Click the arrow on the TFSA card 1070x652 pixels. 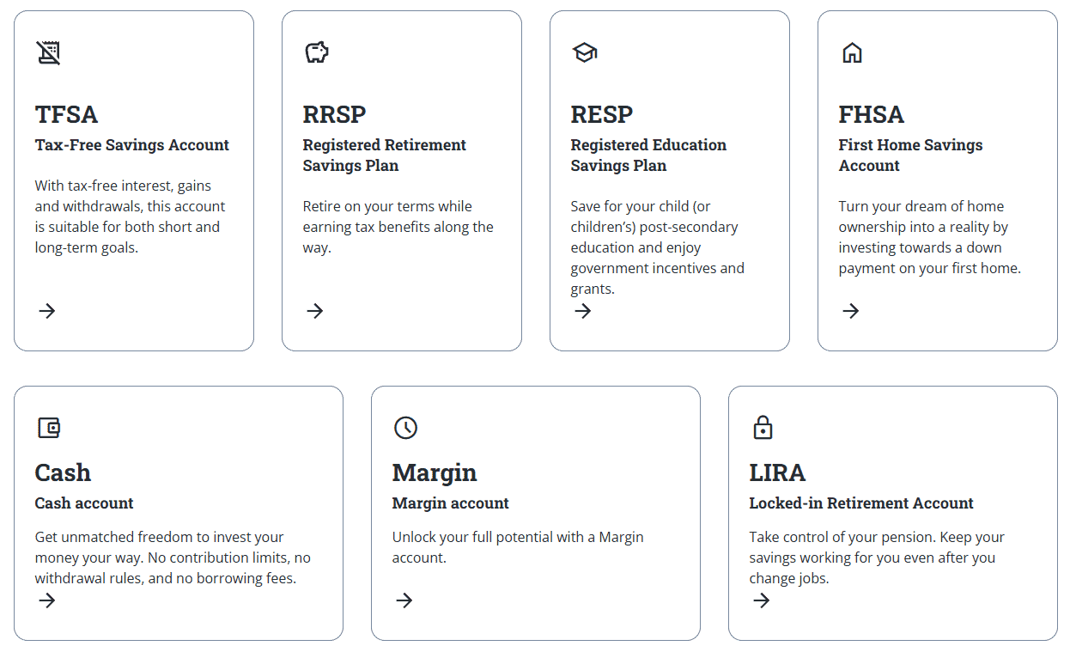46,311
